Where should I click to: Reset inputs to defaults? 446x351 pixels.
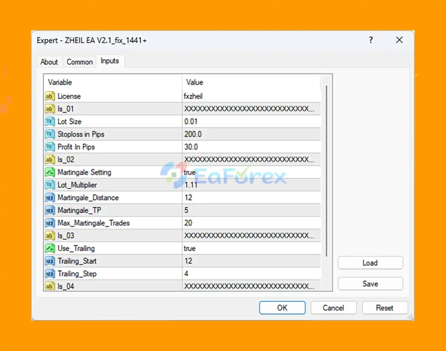[385, 308]
